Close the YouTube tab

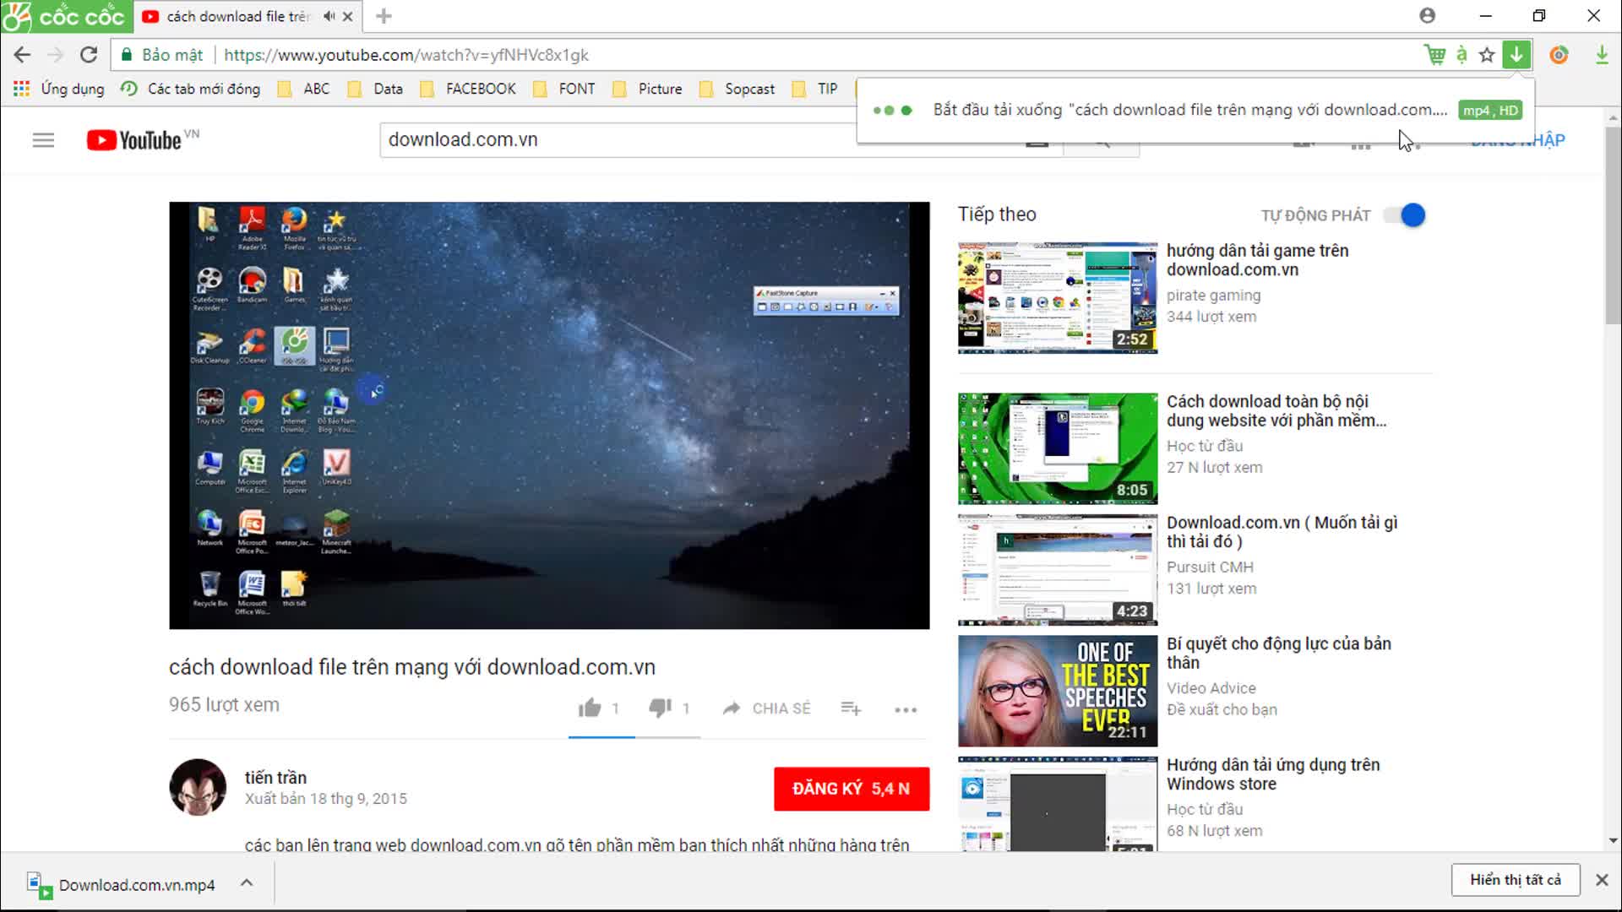coord(347,16)
